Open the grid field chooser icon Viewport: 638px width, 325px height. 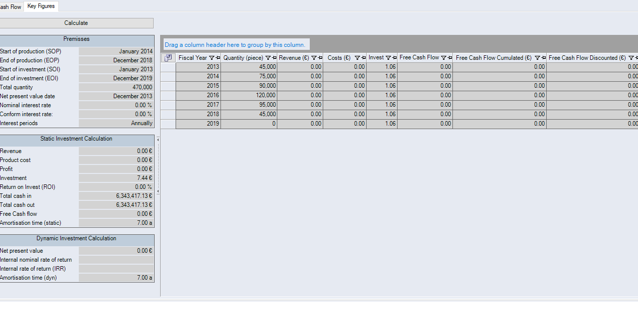pyautogui.click(x=168, y=58)
